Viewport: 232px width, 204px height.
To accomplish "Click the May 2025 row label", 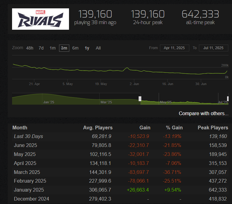I will [x=25, y=154].
